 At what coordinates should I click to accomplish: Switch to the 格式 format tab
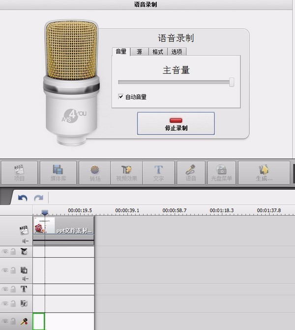(x=158, y=52)
